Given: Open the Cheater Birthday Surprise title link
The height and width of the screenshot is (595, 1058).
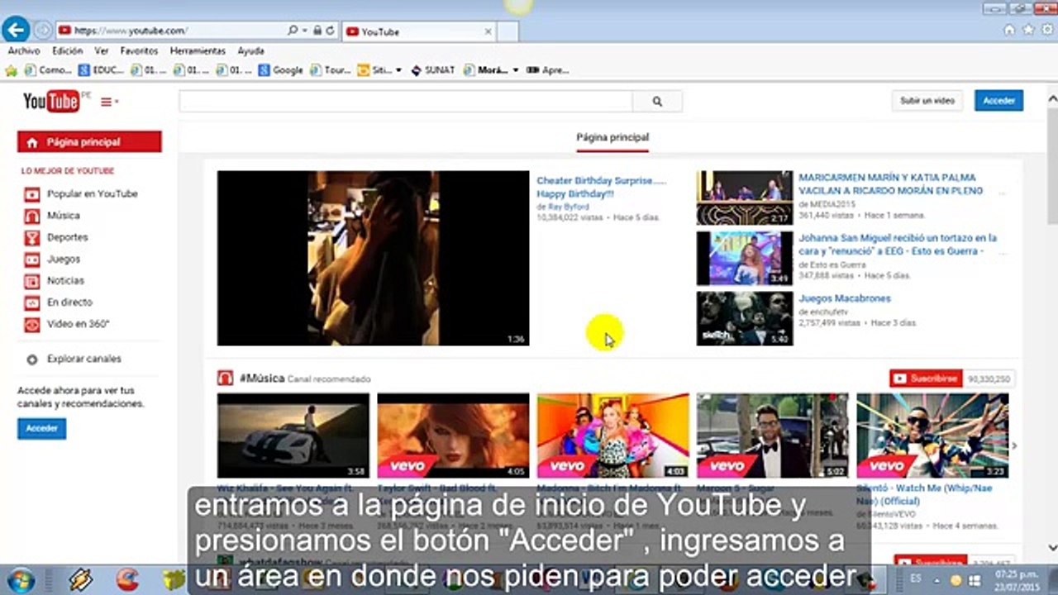Looking at the screenshot, I should 601,187.
